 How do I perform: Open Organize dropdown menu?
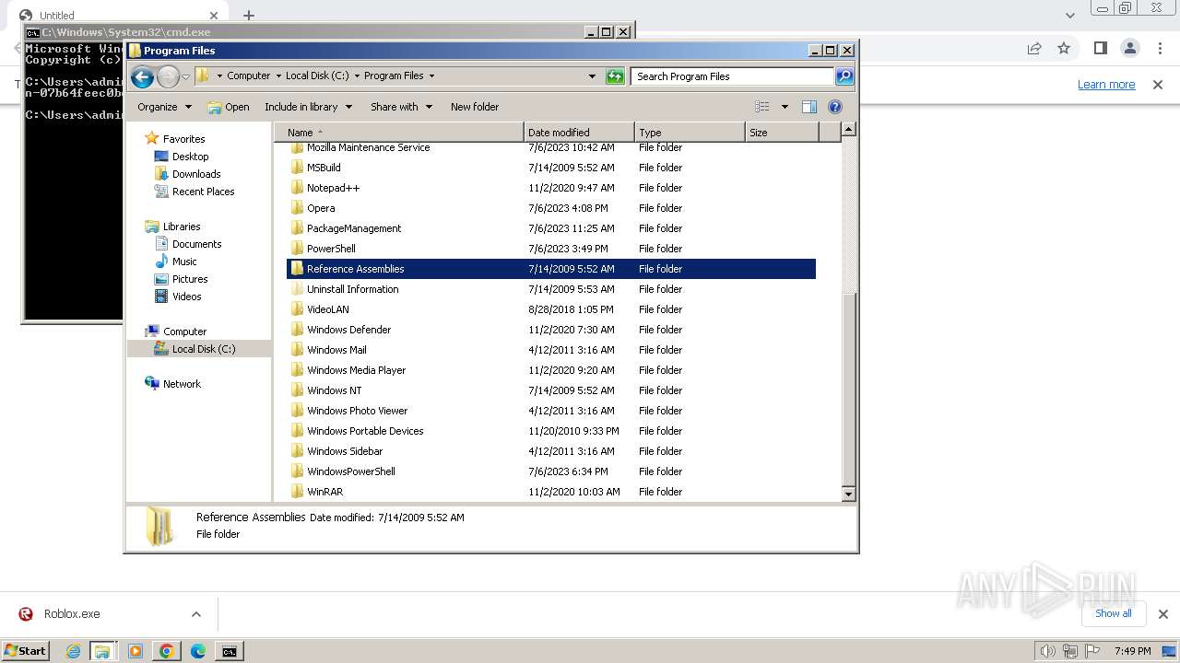tap(164, 107)
